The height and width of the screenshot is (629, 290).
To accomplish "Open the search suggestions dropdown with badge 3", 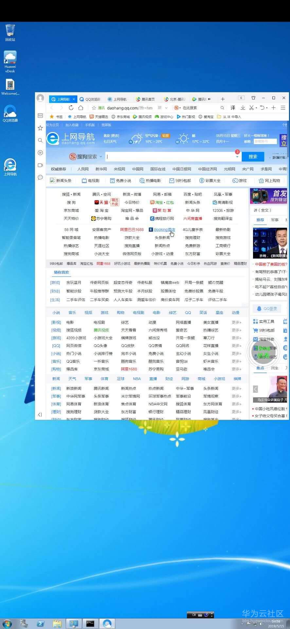I will 237,157.
